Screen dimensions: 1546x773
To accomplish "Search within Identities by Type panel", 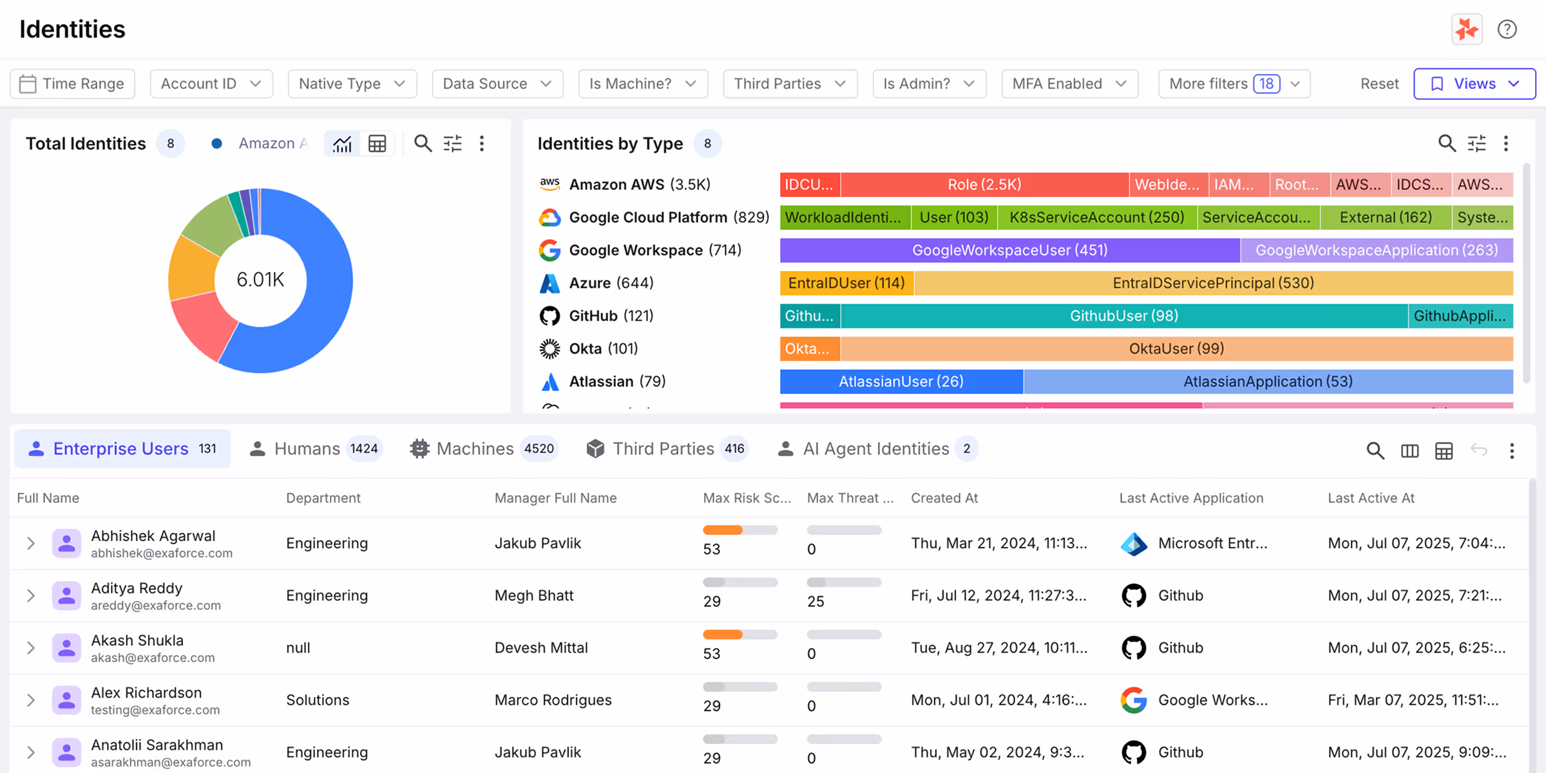I will [x=1447, y=144].
